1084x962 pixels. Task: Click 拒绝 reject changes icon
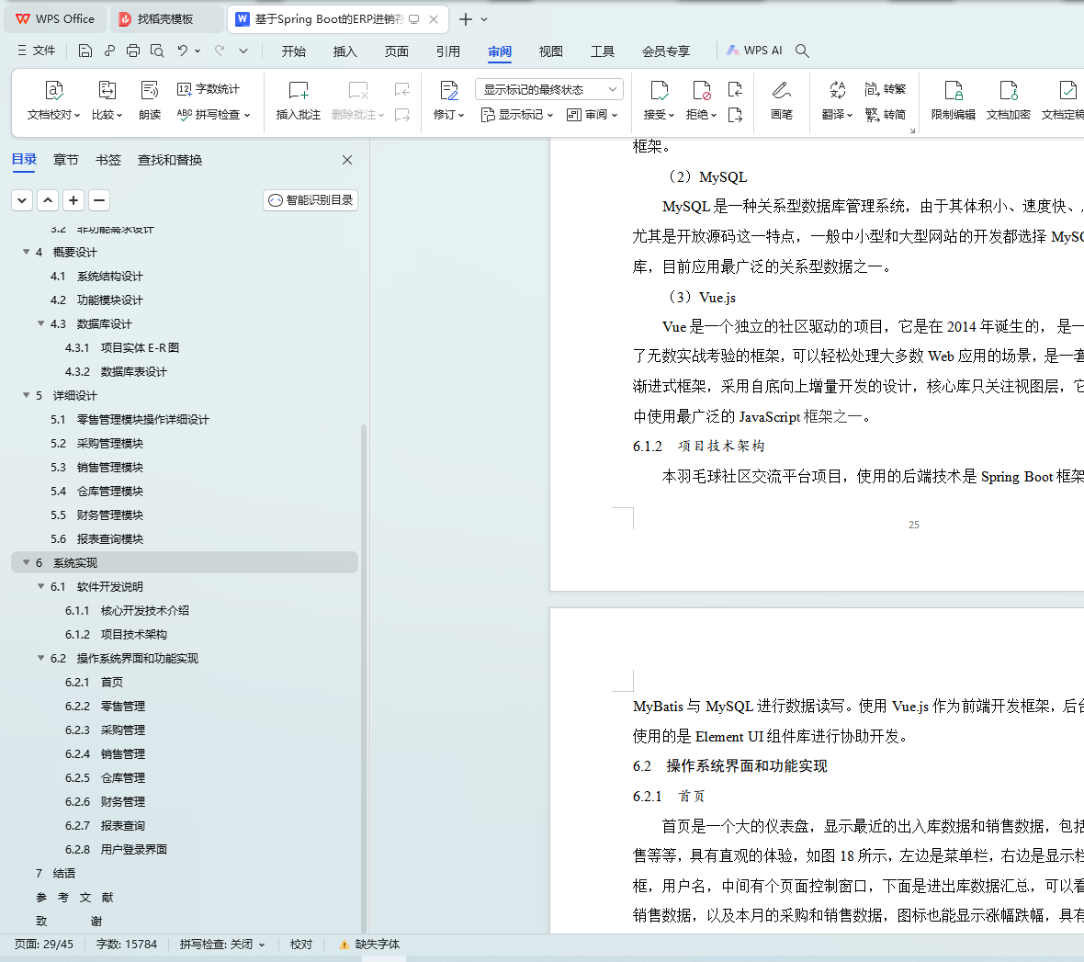coord(701,91)
